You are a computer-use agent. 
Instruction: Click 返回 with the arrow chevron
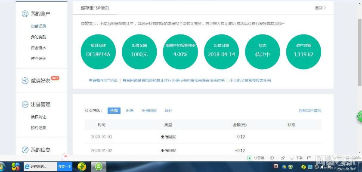pos(320,8)
